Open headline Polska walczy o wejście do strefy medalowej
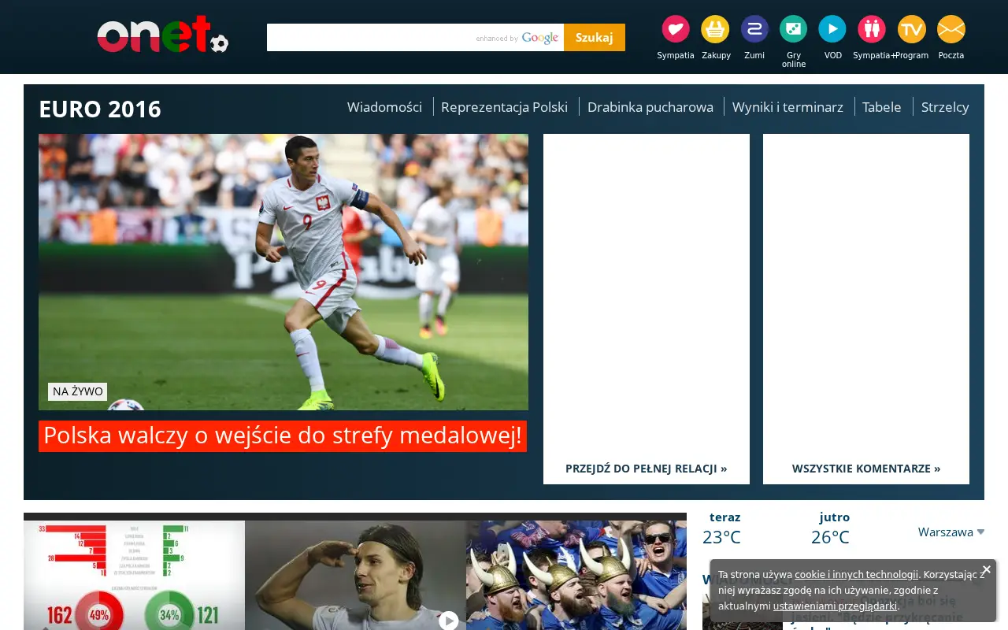Screen dimensions: 1008x630 click(283, 435)
